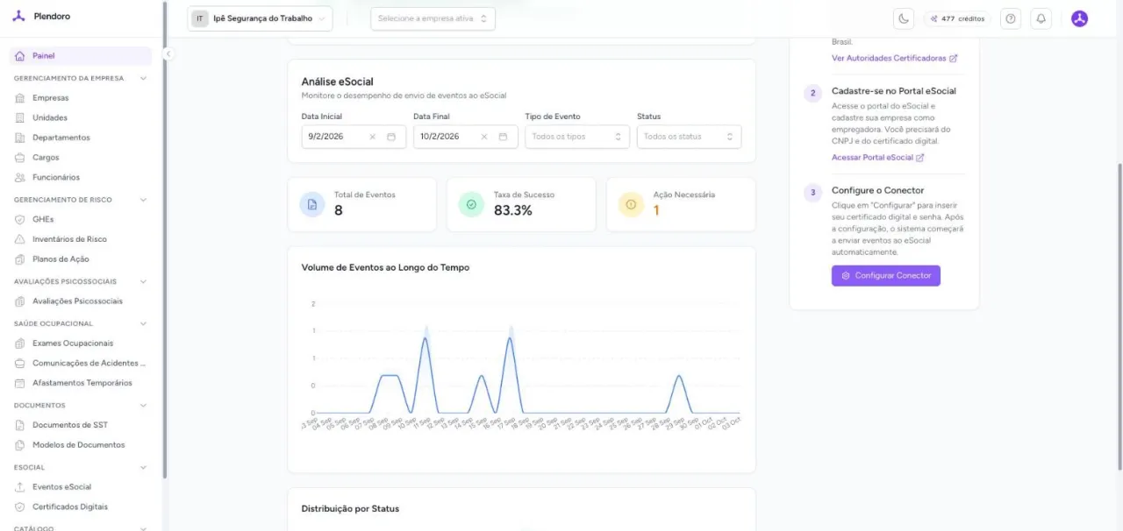Click the Configurar Conector button
Image resolution: width=1123 pixels, height=531 pixels.
(x=886, y=275)
